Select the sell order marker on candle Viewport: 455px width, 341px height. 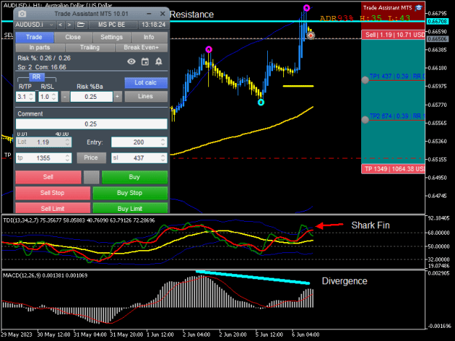(x=311, y=36)
